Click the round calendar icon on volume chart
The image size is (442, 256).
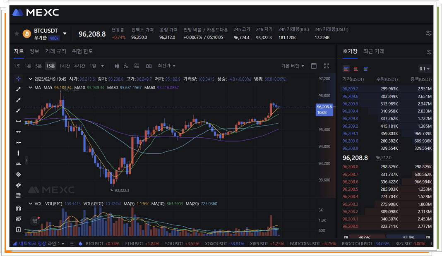tap(35, 221)
